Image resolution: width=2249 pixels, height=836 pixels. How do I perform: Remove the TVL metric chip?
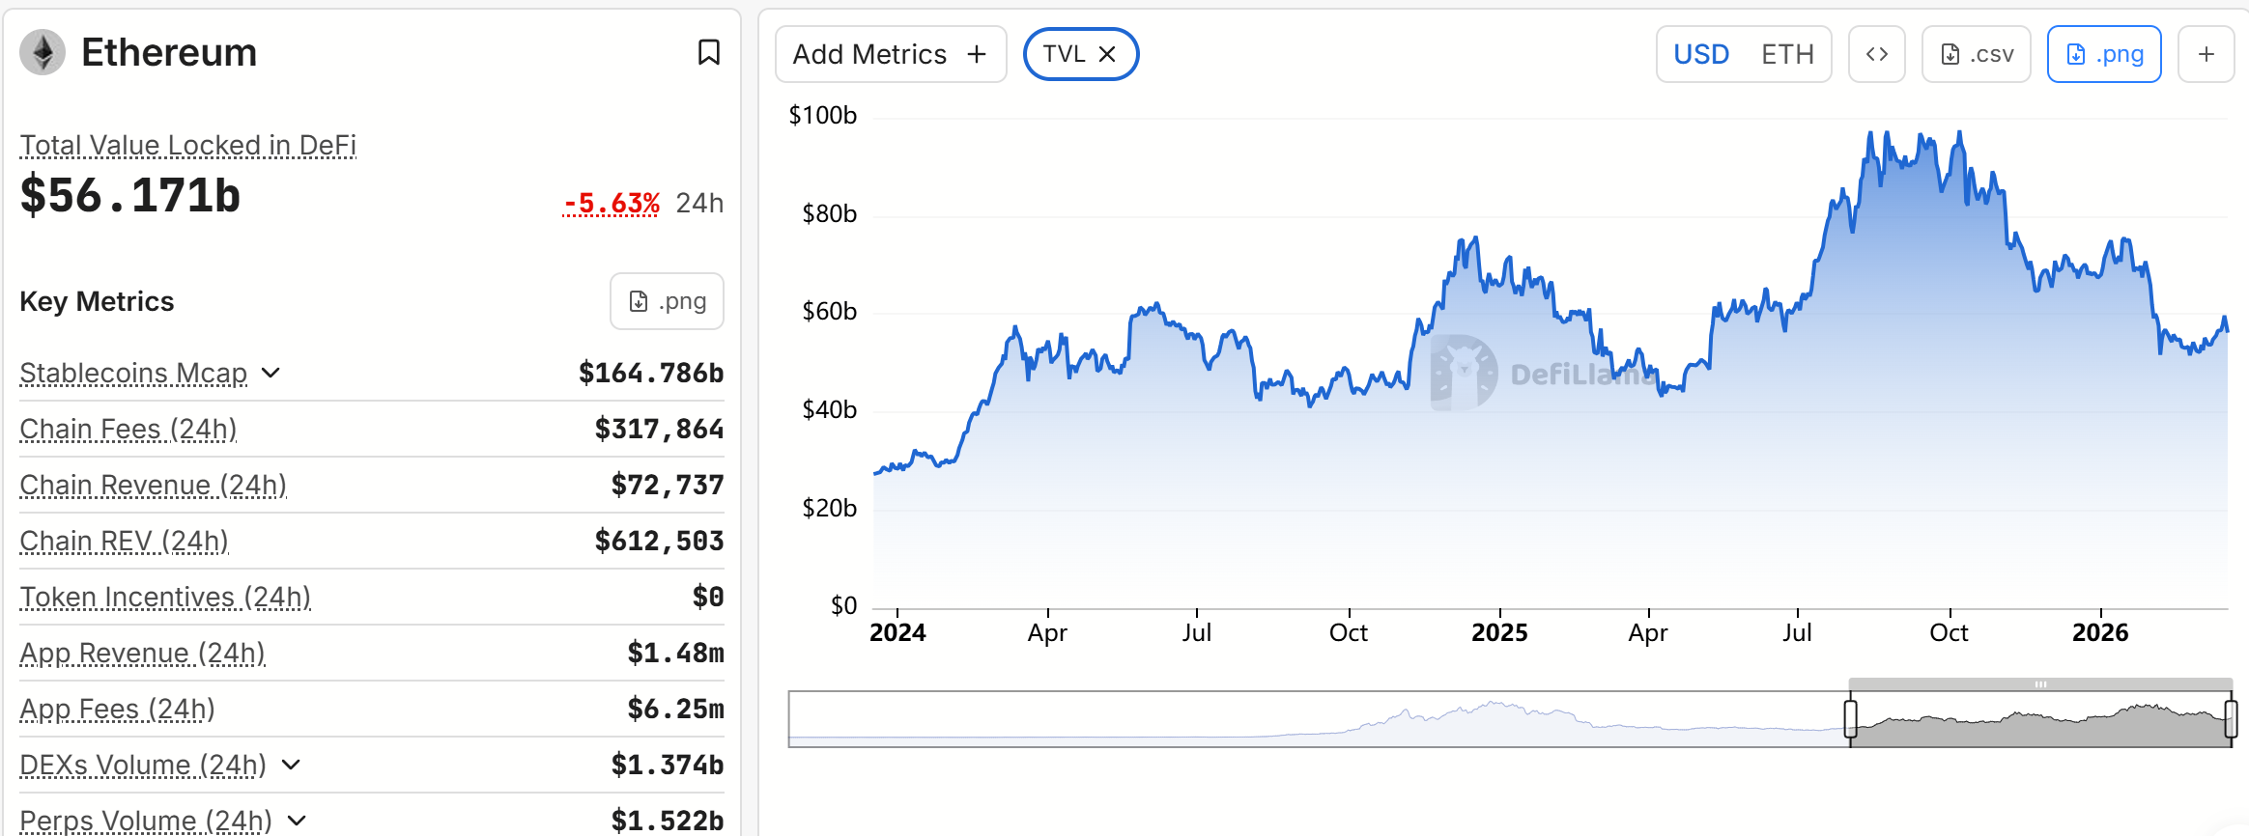tap(1107, 54)
